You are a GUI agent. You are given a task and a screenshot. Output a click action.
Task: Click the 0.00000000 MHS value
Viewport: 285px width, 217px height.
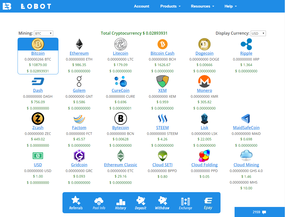coord(244,182)
